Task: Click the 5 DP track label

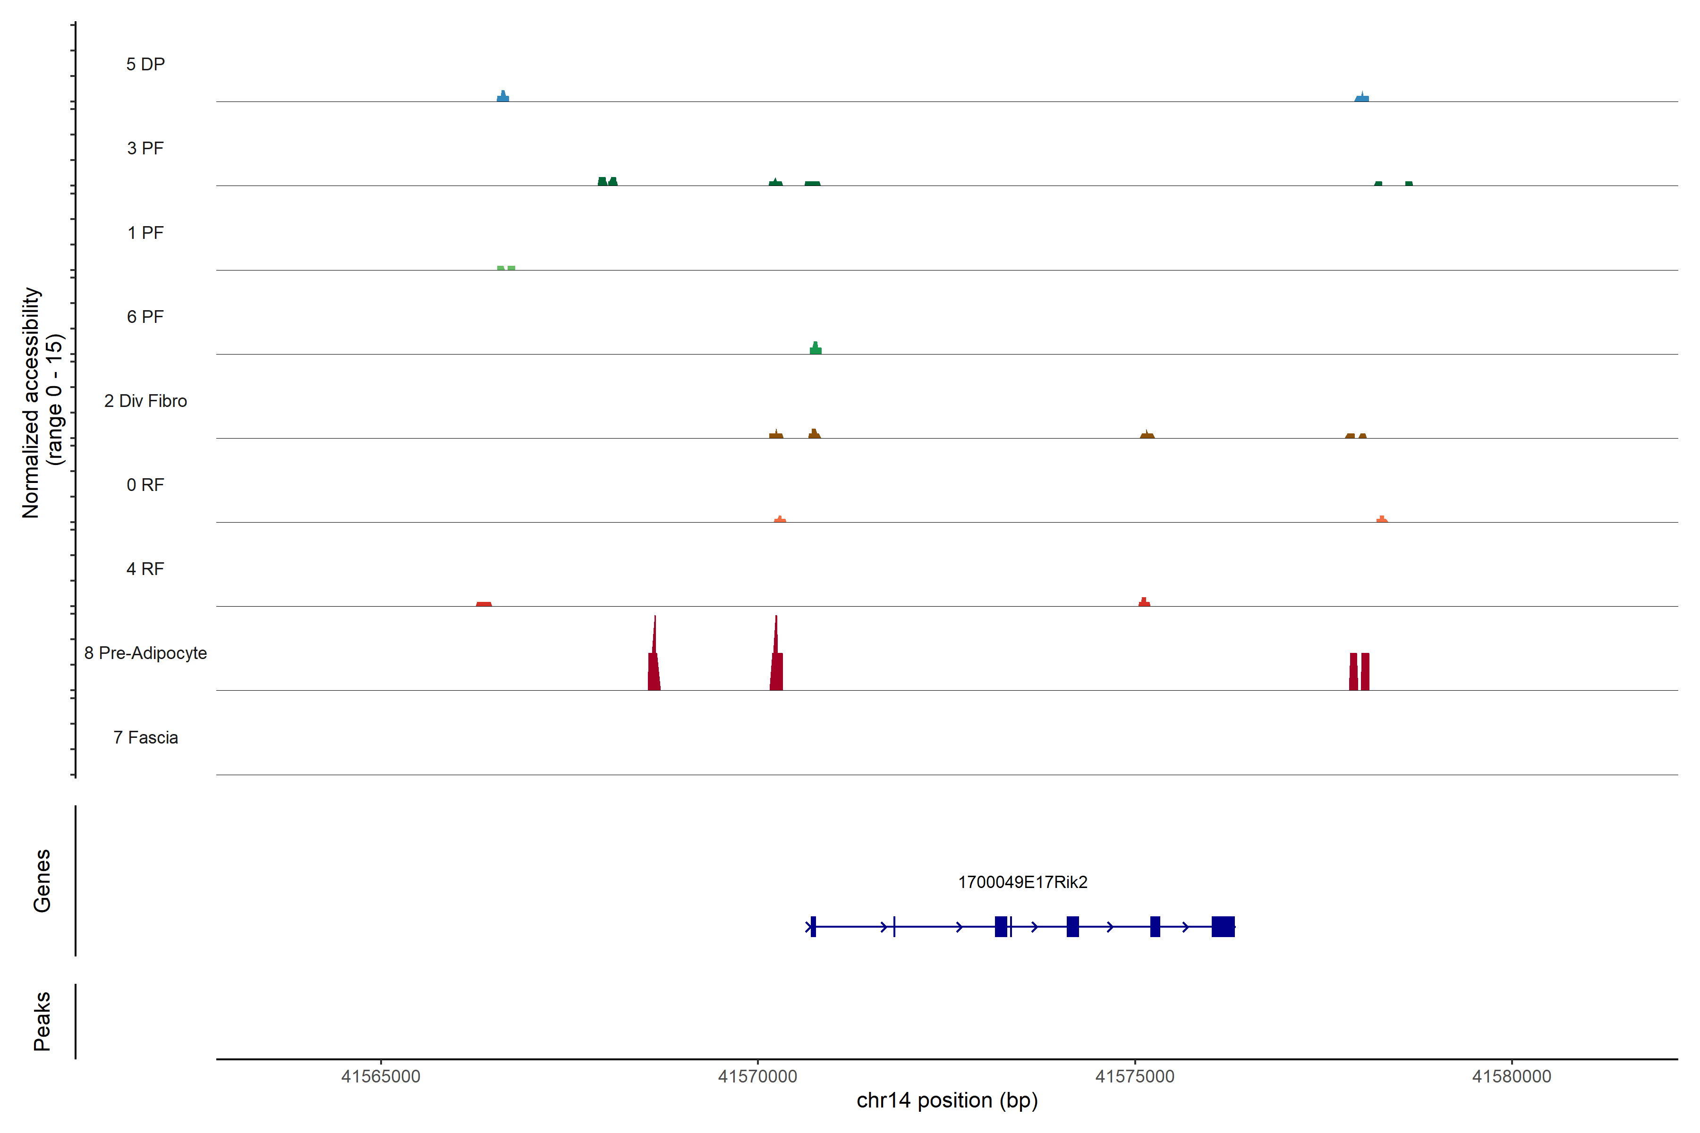Action: [x=145, y=64]
